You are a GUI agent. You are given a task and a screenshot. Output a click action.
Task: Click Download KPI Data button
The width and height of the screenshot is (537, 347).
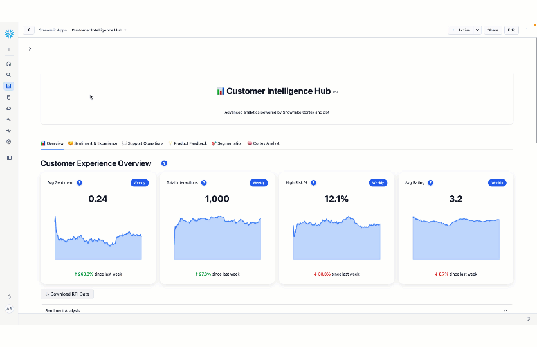point(67,294)
